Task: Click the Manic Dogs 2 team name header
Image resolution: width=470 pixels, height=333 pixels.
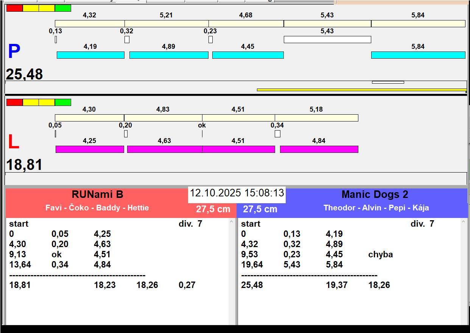Action: 375,195
